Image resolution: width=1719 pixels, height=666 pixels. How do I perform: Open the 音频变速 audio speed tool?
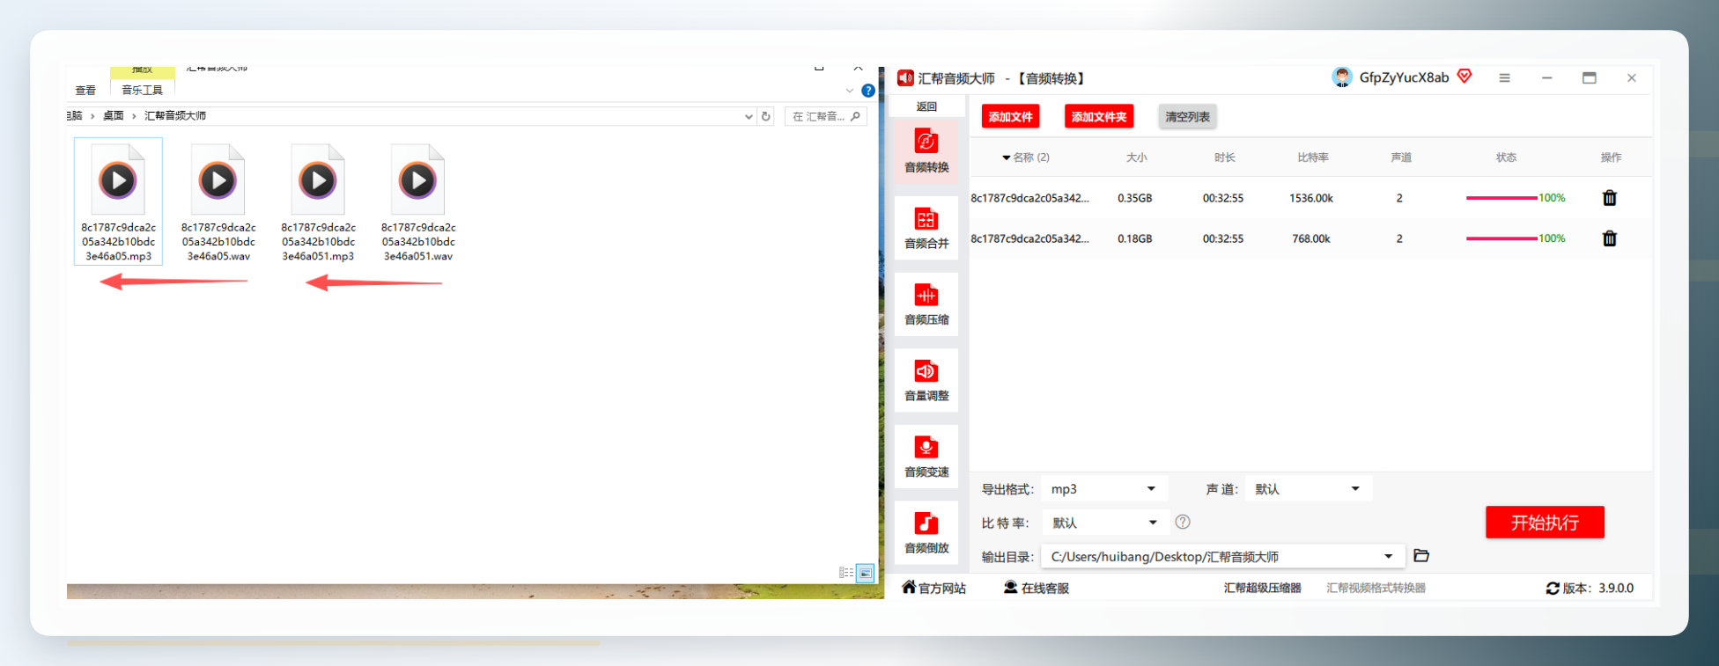(x=926, y=456)
